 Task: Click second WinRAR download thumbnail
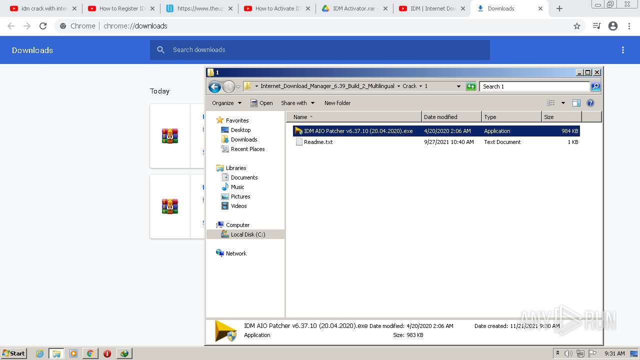pyautogui.click(x=170, y=206)
